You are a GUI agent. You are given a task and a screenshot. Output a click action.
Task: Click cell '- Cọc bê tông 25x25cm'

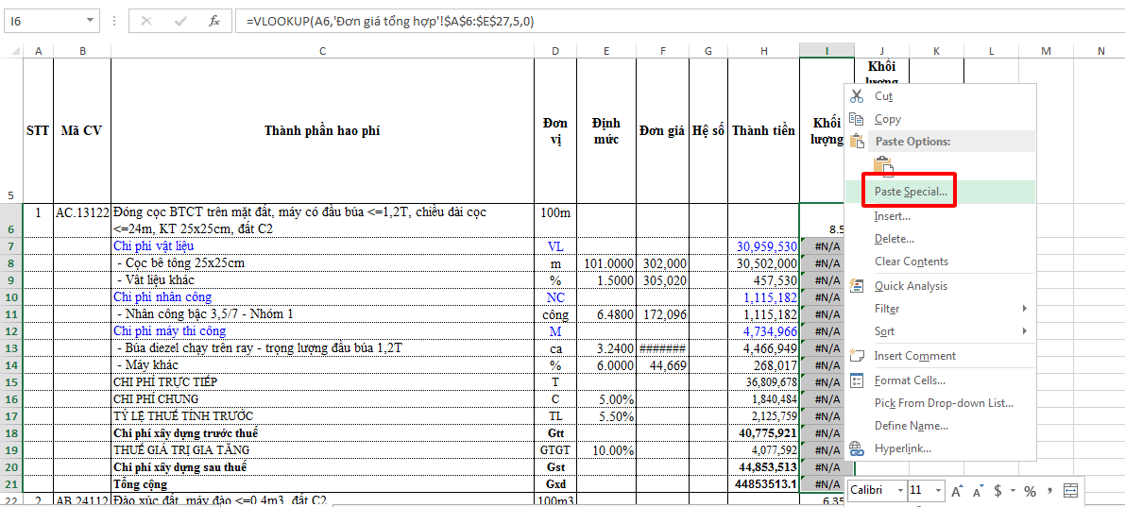pyautogui.click(x=322, y=263)
